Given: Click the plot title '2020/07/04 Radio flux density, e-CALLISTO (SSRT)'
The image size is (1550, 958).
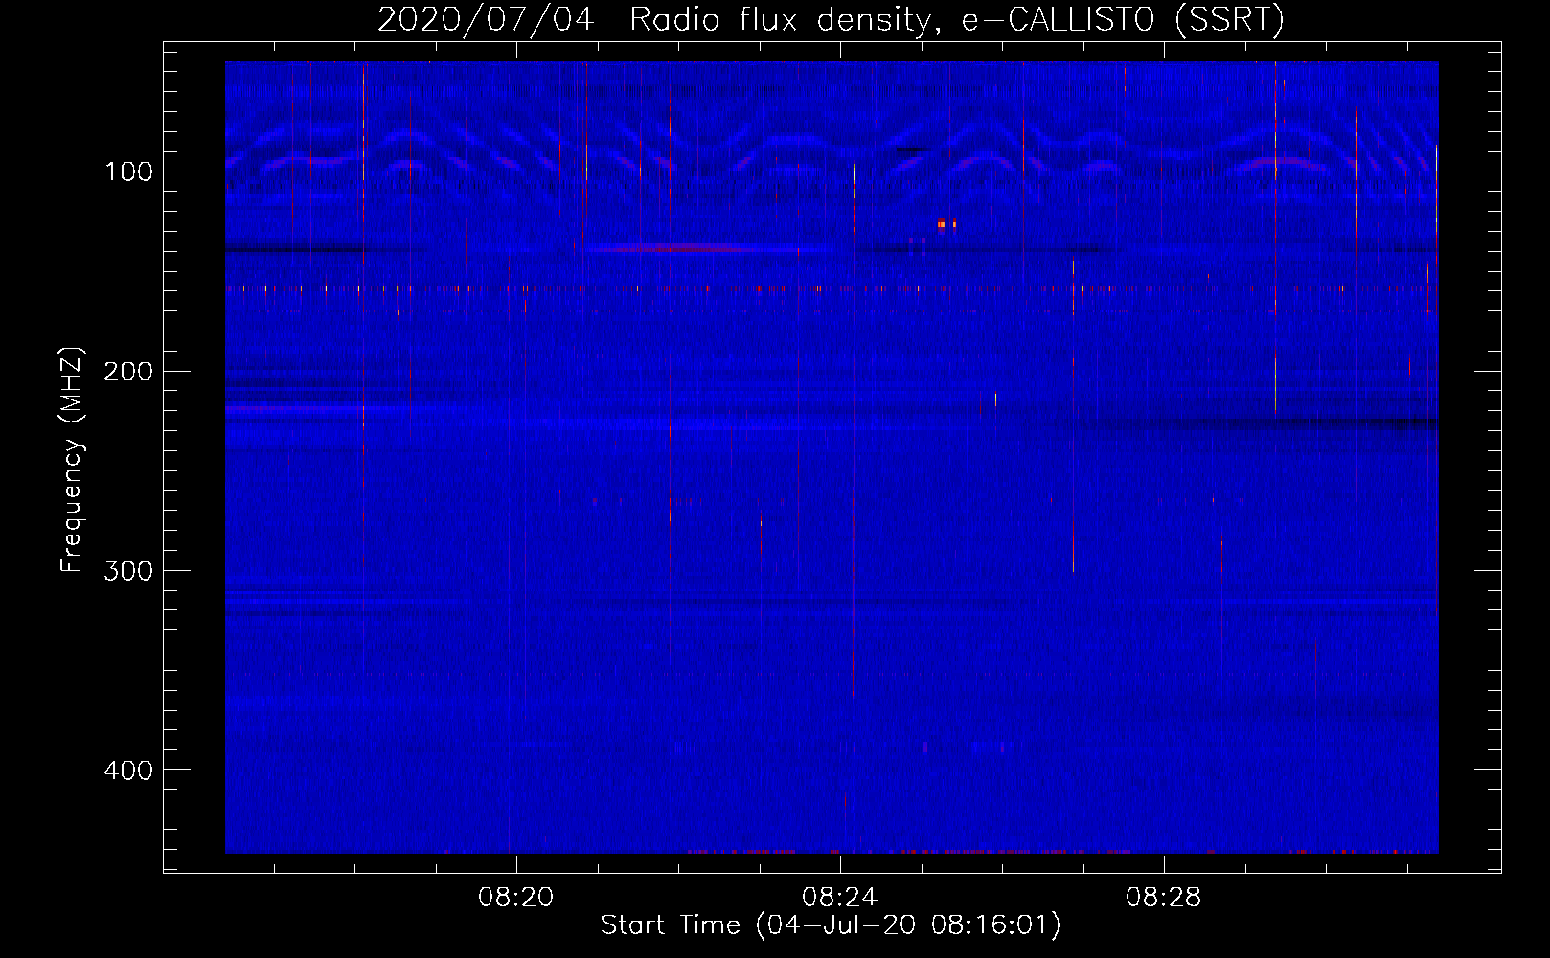Looking at the screenshot, I should click(x=831, y=19).
